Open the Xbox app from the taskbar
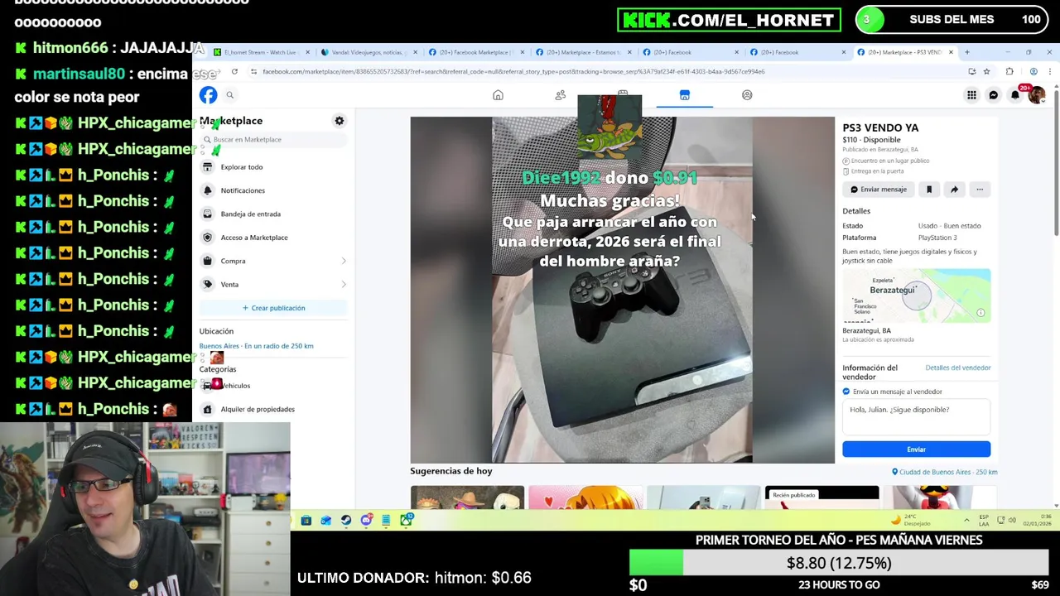Screen dimensions: 1060x596 406,520
